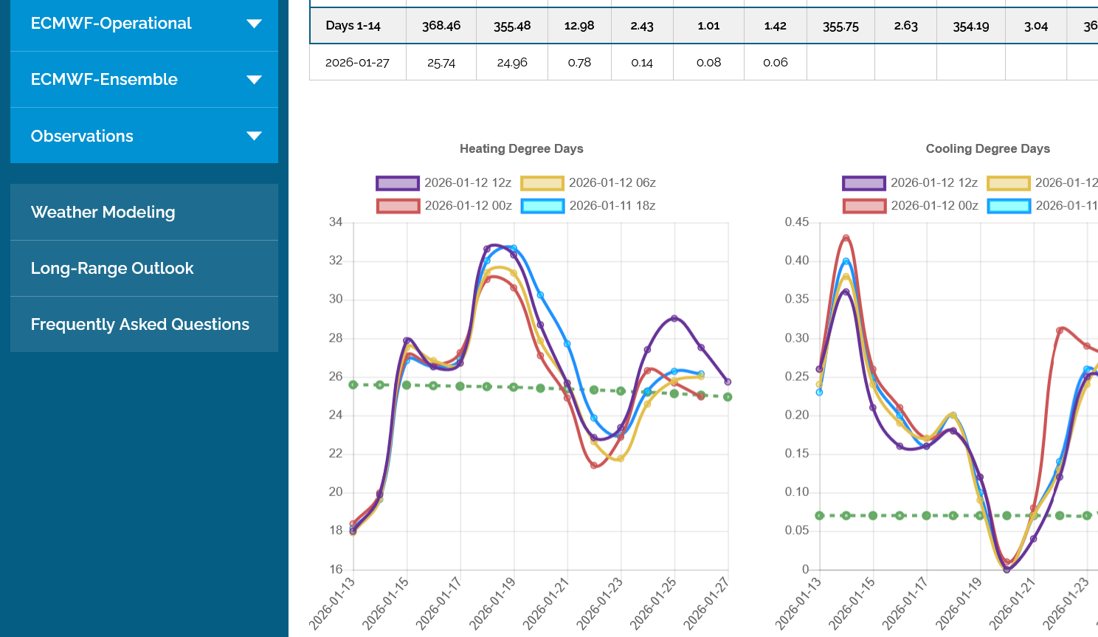Open the Weather Modeling menu item
Image resolution: width=1098 pixels, height=637 pixels.
[x=103, y=213]
